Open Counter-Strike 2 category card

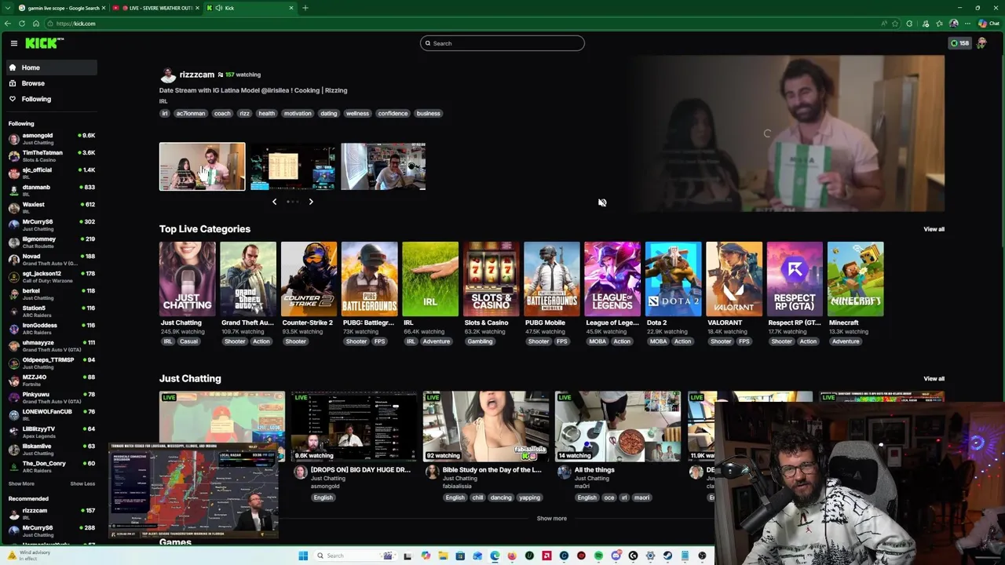[309, 279]
